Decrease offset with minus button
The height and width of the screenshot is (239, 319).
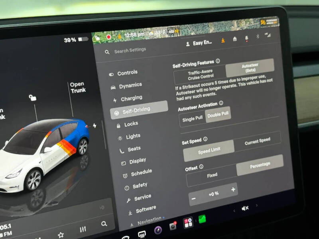(x=193, y=198)
